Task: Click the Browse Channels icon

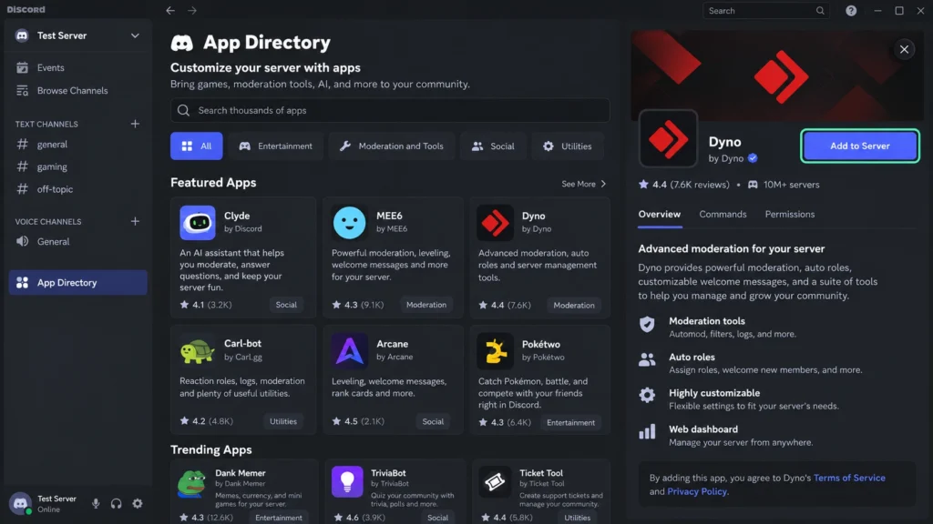Action: 22,91
